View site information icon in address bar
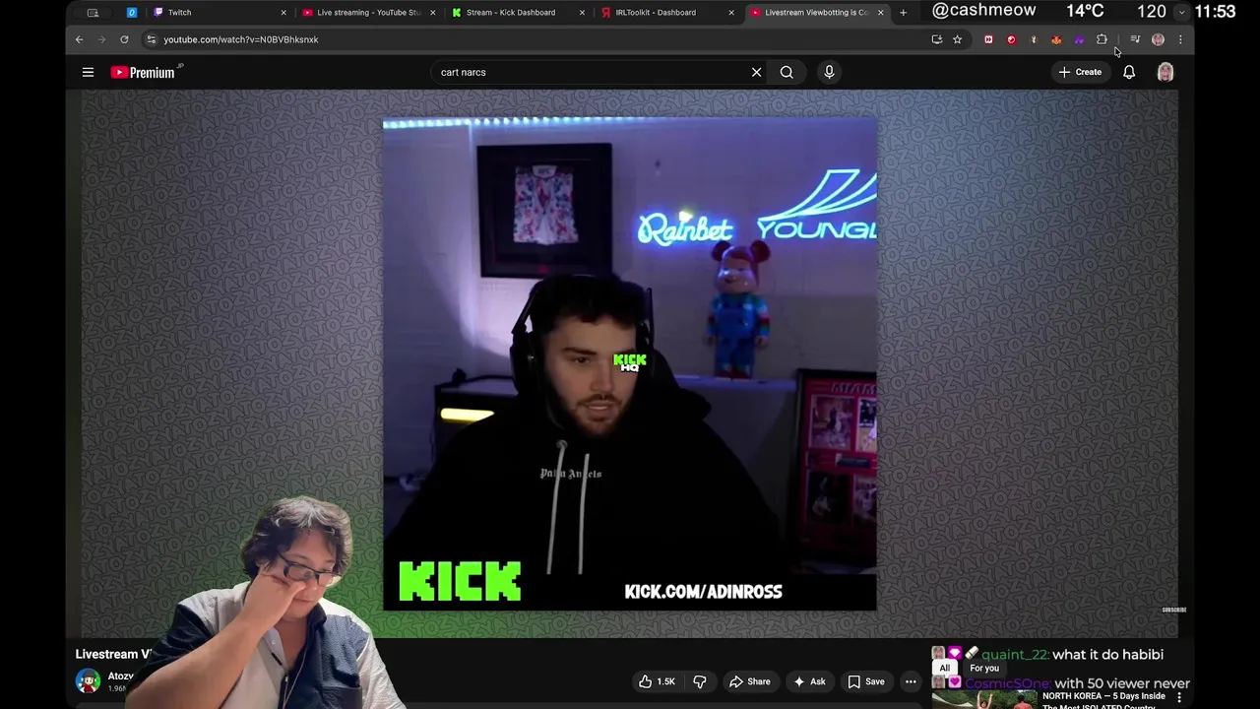1260x709 pixels. pyautogui.click(x=151, y=39)
